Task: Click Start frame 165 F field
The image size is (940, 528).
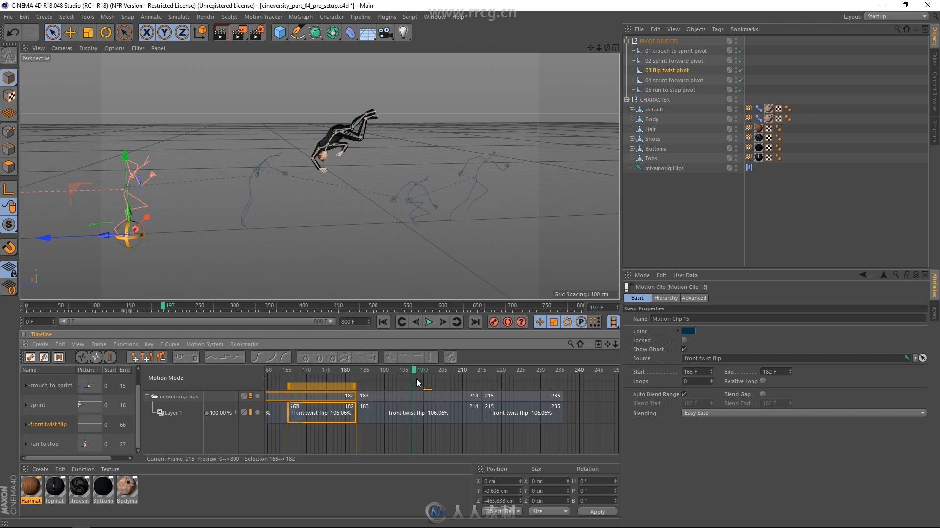Action: tap(697, 372)
